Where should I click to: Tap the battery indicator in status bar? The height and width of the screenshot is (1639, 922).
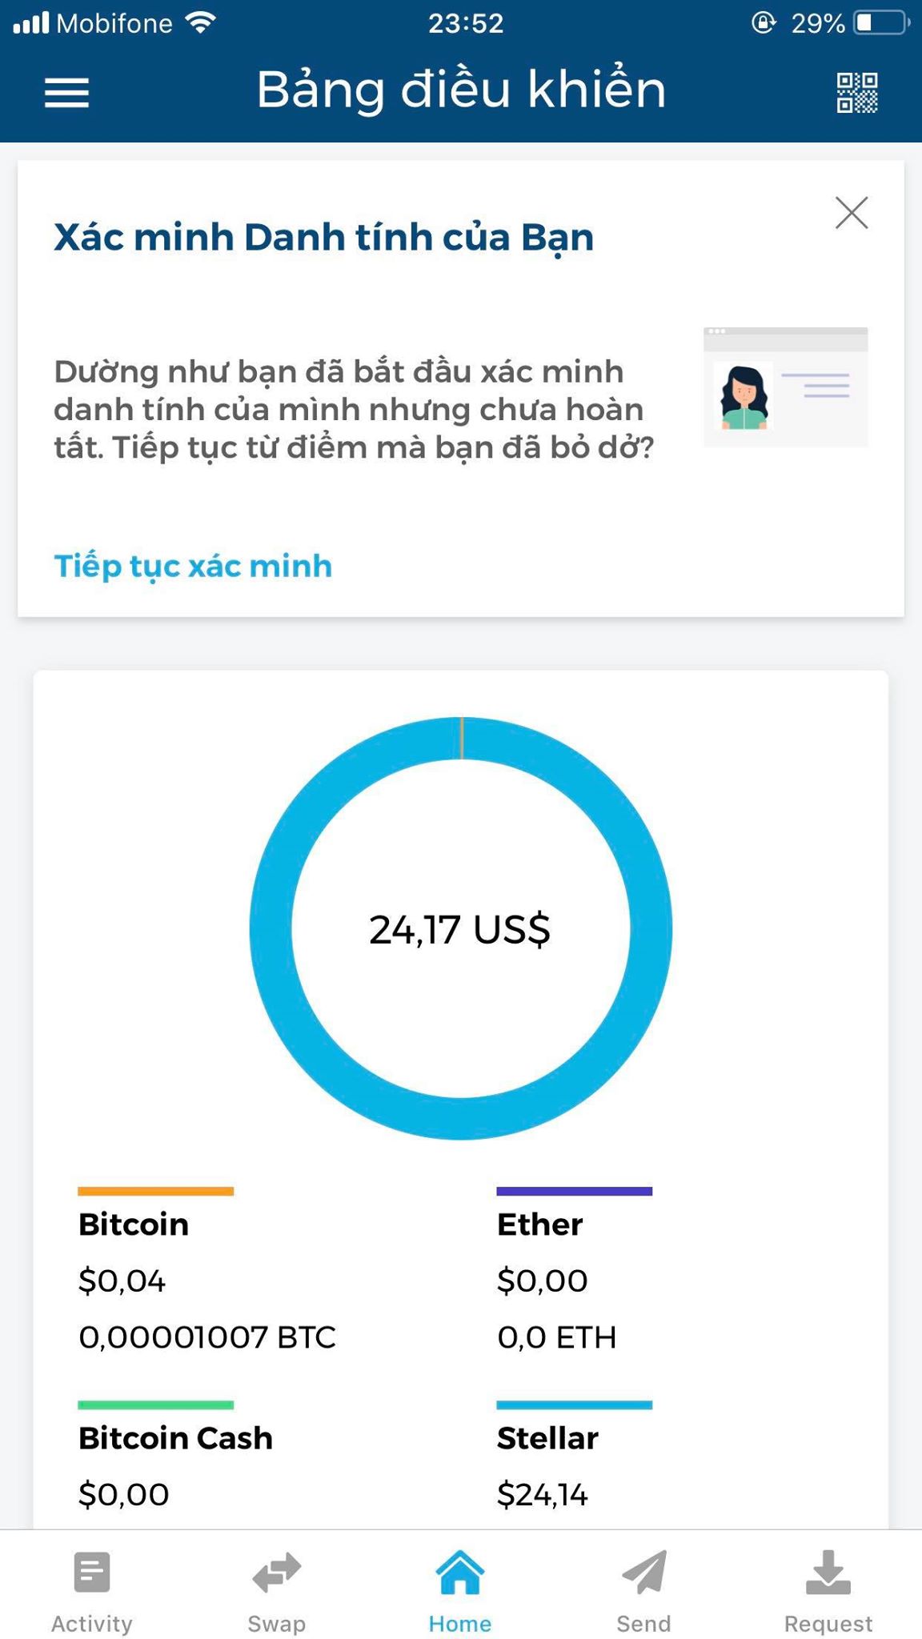(880, 23)
